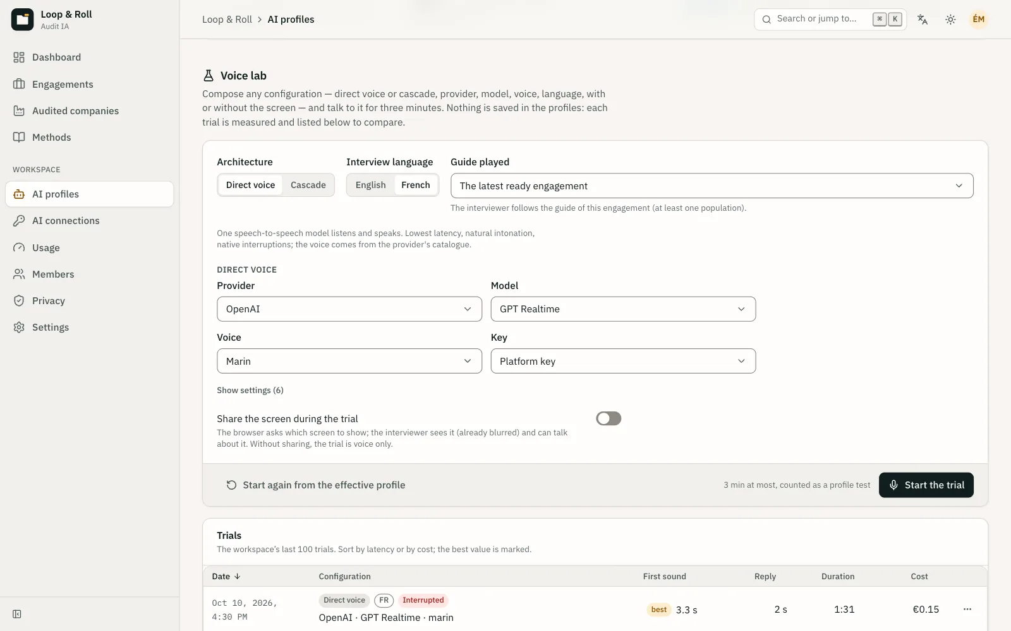
Task: Open AI connections in the sidebar
Action: coord(89,221)
